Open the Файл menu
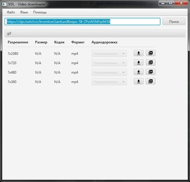 (x=11, y=12)
